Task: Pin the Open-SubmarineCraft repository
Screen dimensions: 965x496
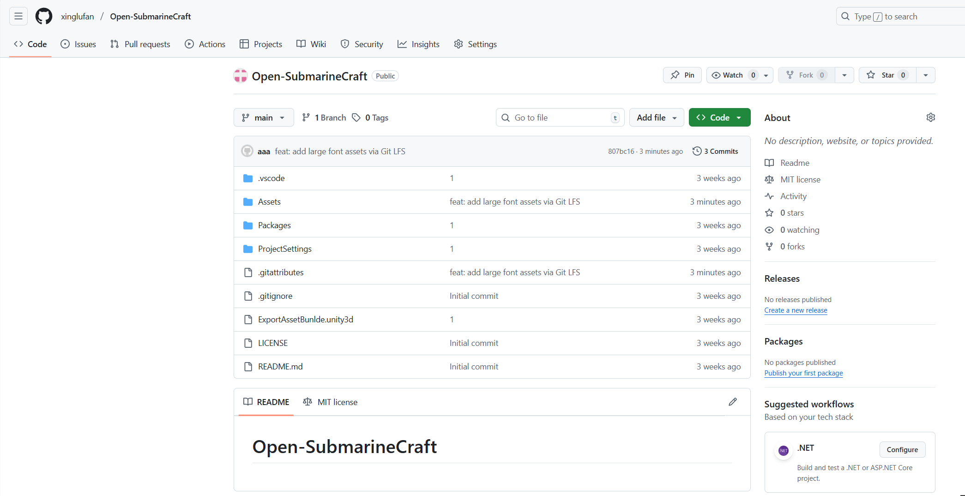Action: click(x=682, y=75)
